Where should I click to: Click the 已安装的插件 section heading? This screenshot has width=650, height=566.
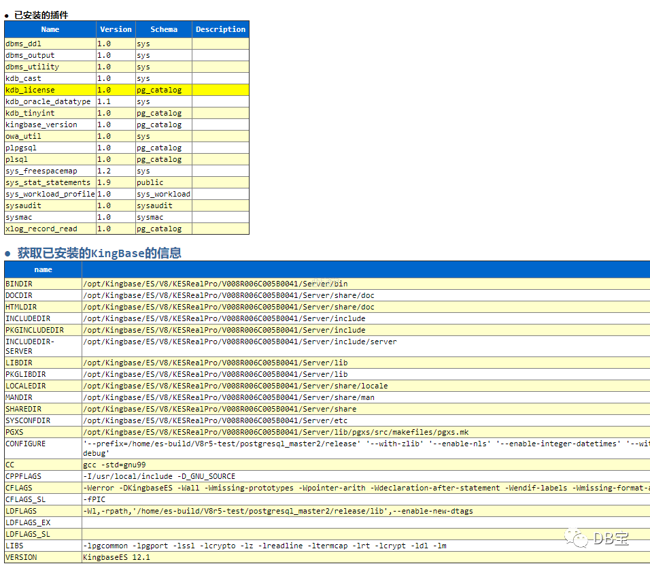[41, 16]
